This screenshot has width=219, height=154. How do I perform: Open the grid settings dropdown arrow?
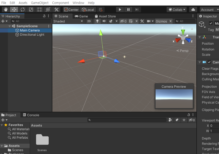[x=137, y=21]
